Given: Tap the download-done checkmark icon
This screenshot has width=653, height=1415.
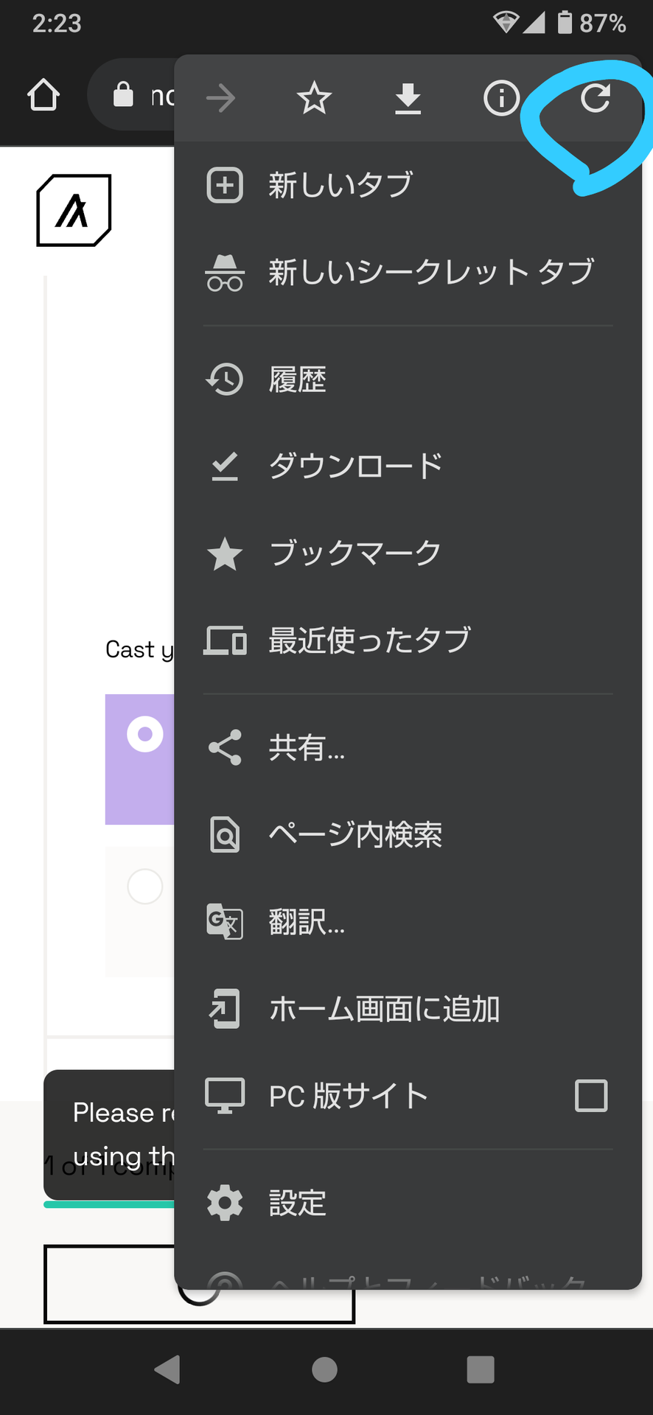Looking at the screenshot, I should tap(225, 467).
